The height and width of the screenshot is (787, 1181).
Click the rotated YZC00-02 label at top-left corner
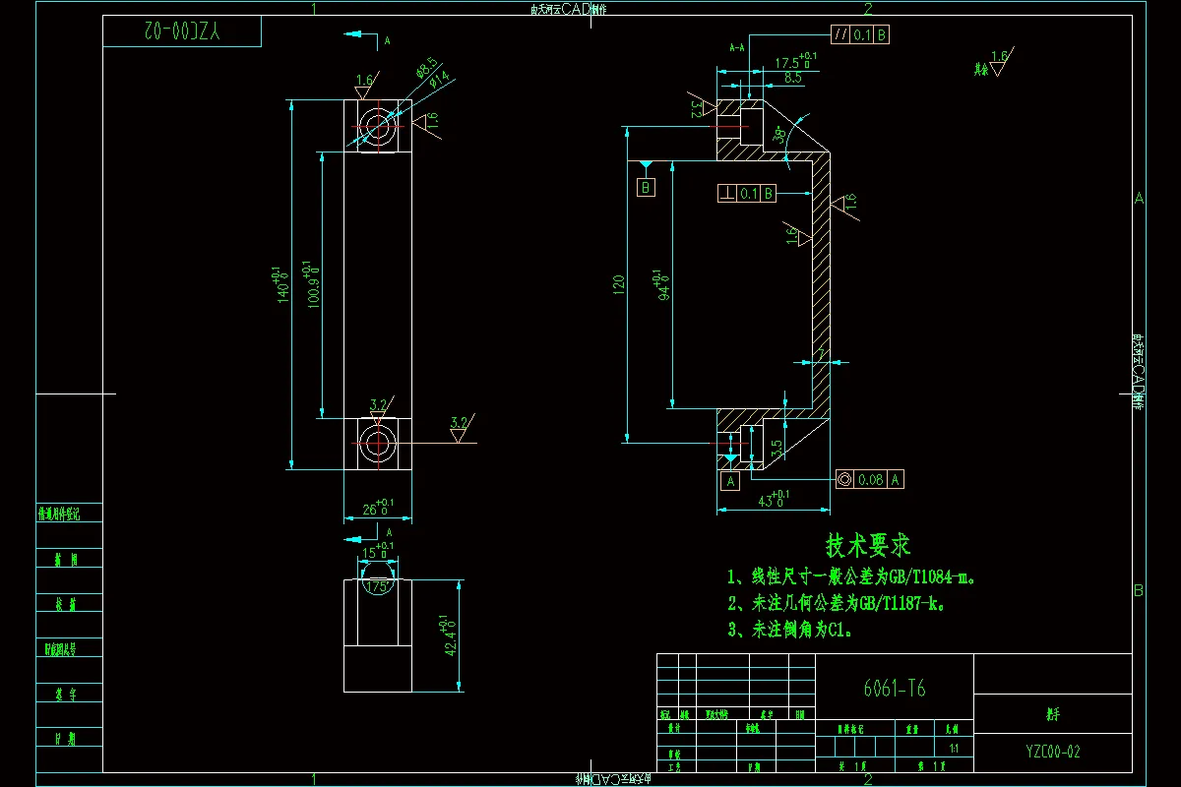184,30
